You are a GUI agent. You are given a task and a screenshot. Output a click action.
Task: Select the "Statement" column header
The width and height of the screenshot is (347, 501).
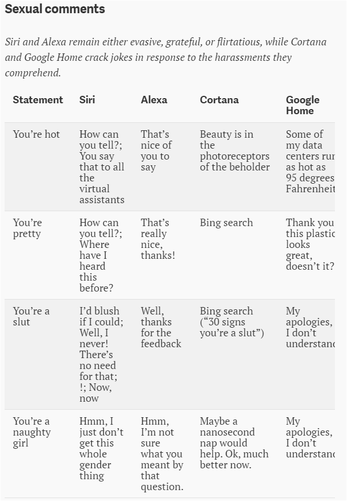(x=38, y=100)
